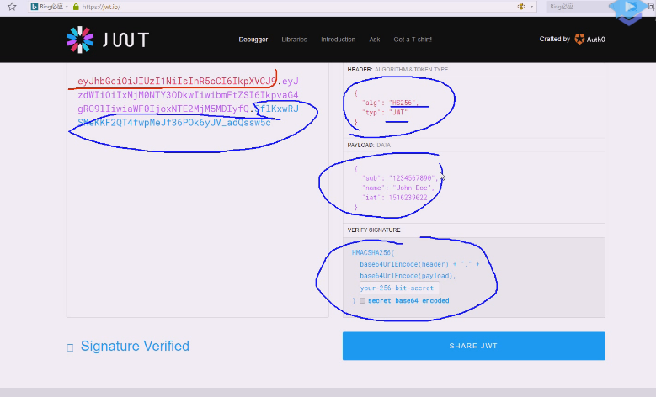
Task: Click the Bing search engine icon in address bar
Action: pyautogui.click(x=35, y=7)
